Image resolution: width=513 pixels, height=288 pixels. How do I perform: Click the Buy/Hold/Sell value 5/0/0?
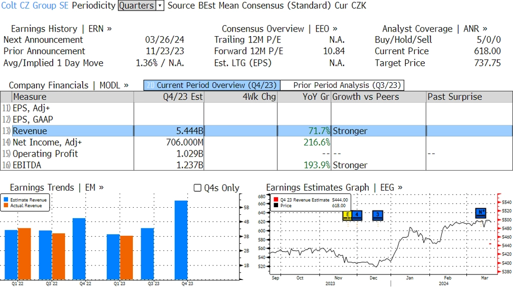click(x=489, y=40)
